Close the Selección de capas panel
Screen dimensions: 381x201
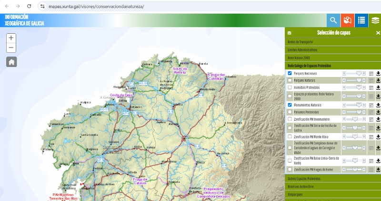378,33
